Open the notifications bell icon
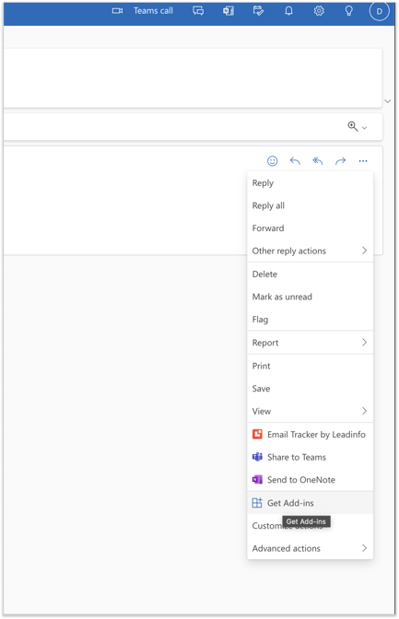 coord(288,11)
